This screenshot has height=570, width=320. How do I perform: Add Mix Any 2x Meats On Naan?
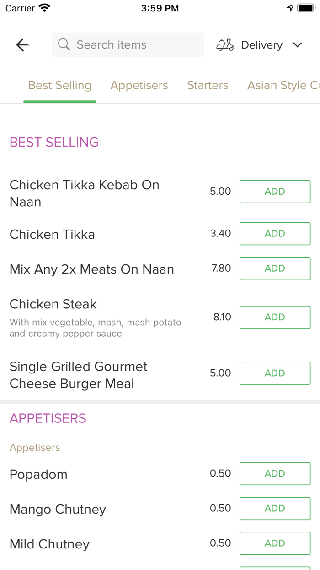275,269
